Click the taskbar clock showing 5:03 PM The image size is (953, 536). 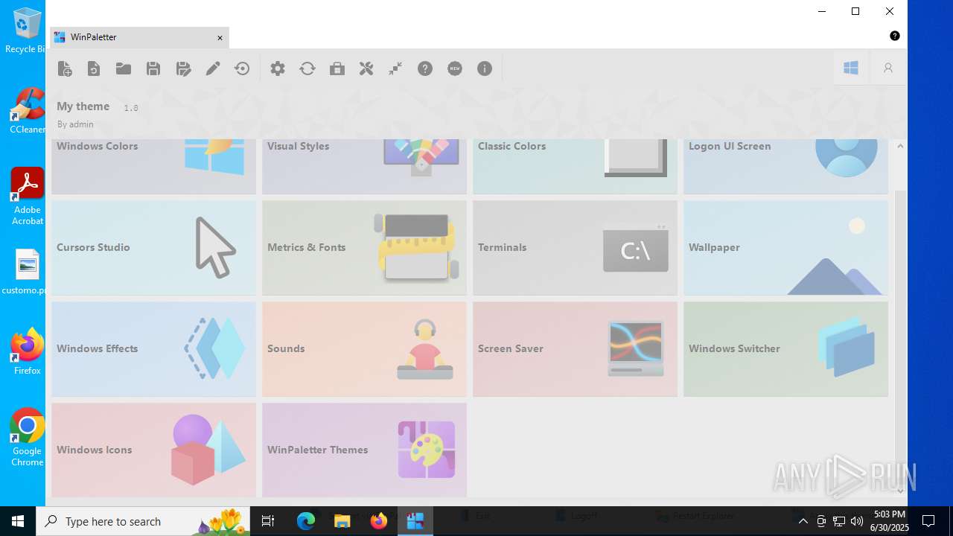click(x=889, y=521)
